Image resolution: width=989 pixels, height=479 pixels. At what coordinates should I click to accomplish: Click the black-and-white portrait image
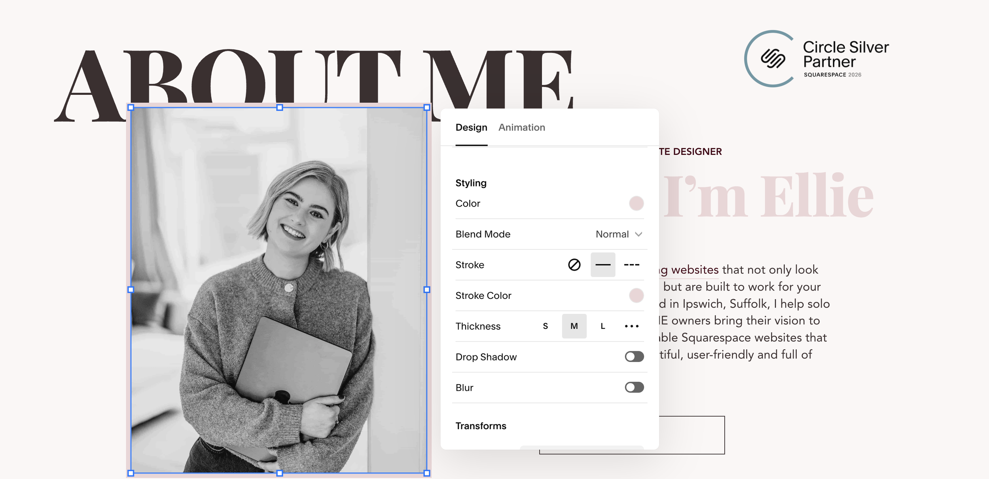[x=279, y=290]
